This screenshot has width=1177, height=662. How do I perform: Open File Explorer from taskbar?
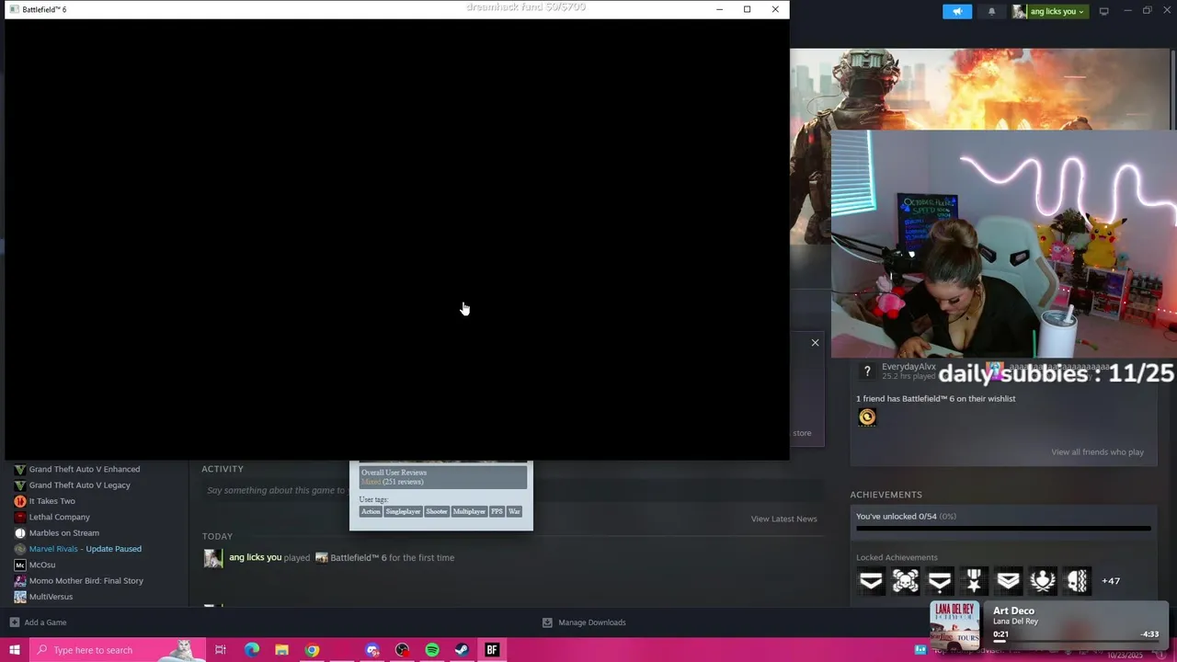281,650
